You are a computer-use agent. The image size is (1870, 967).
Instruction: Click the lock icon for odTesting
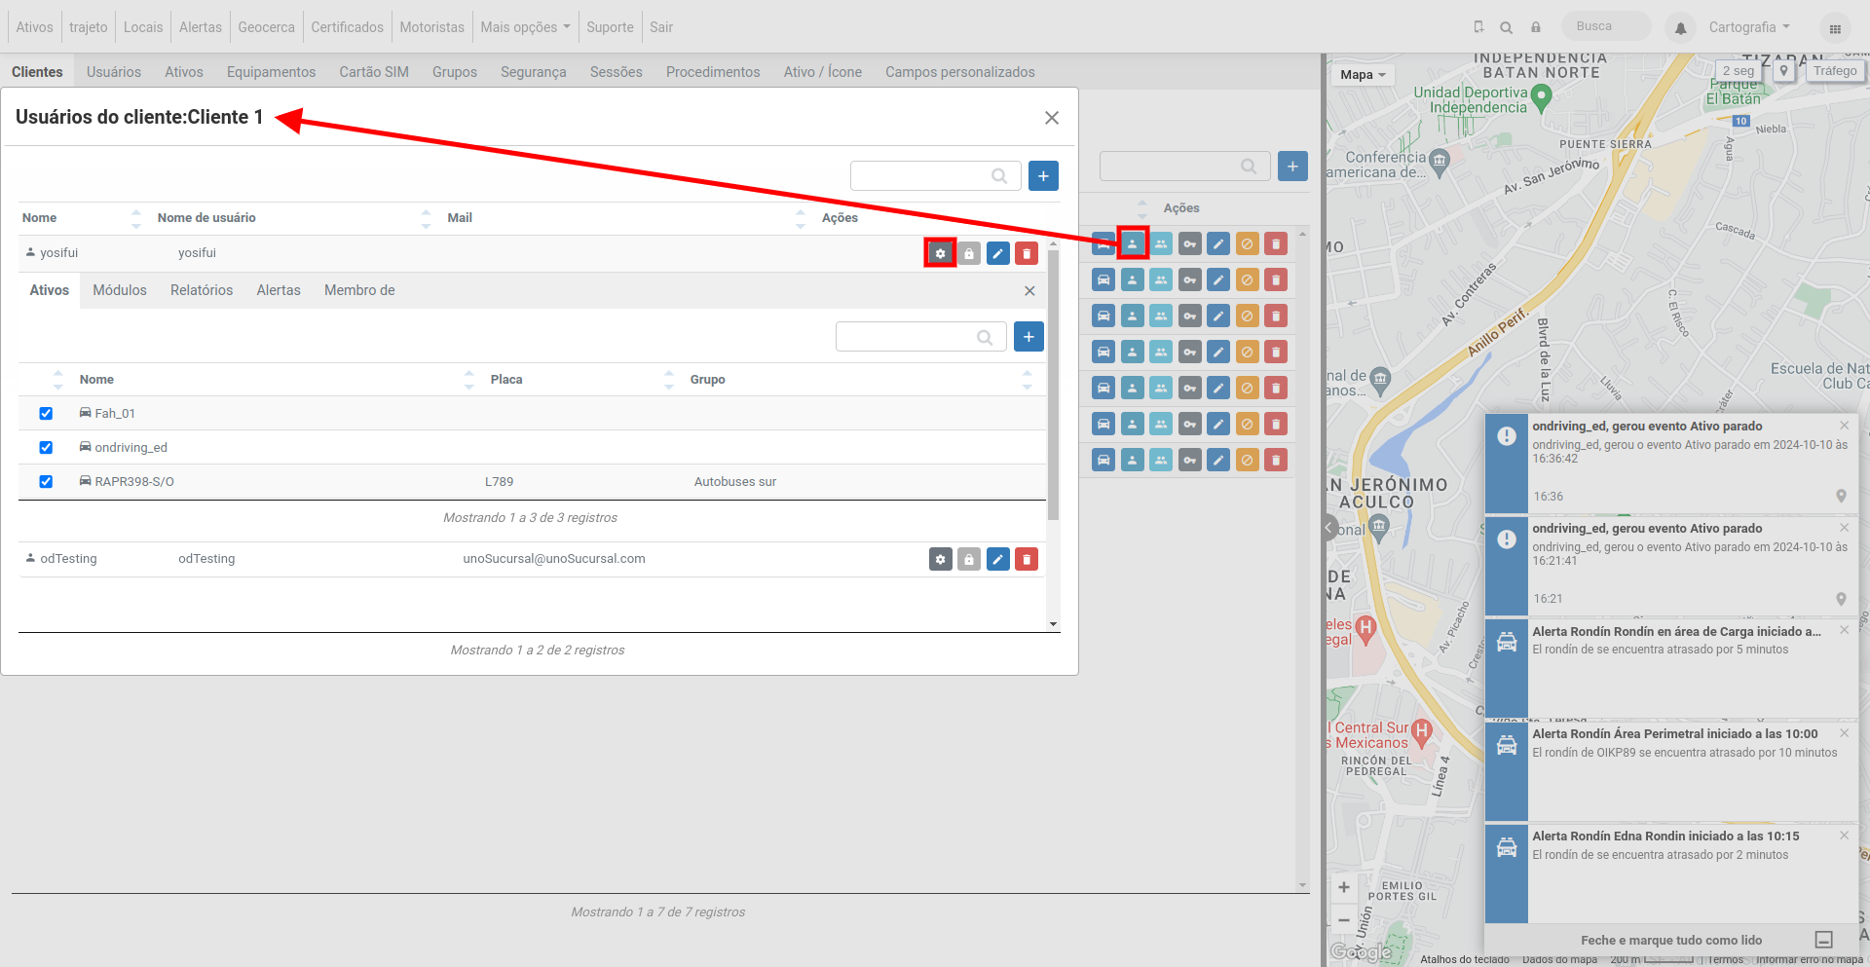coord(969,559)
